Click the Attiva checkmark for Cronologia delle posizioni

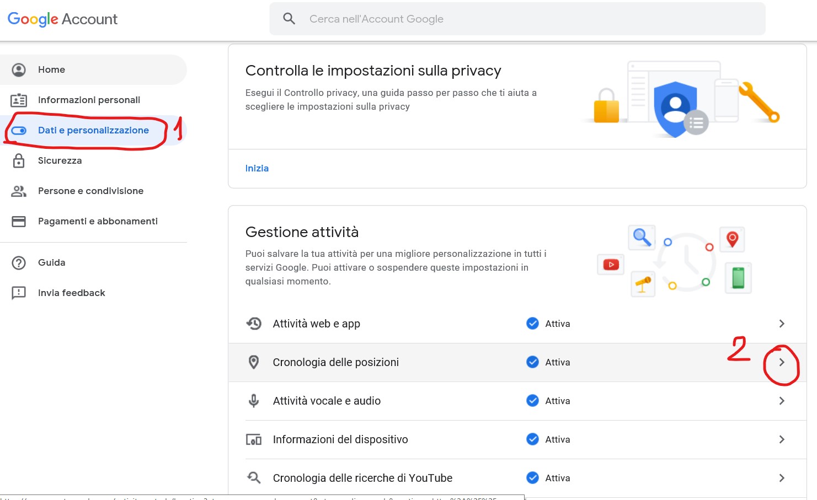pos(532,362)
